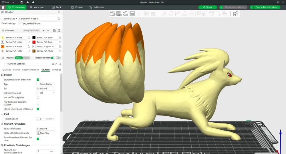Open the Assembly View icon
This screenshot has width=286, height=154.
pos(236,14)
